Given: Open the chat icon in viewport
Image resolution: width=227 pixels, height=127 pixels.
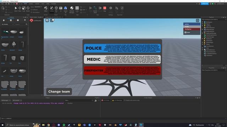Looking at the screenshot, I should [52, 20].
